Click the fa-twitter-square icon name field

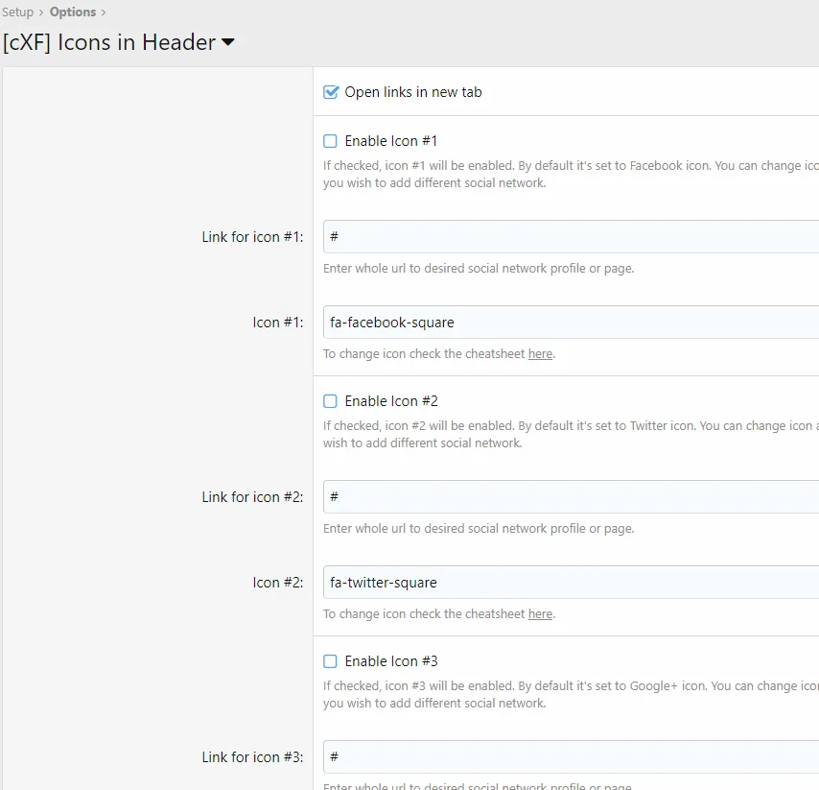coord(571,583)
